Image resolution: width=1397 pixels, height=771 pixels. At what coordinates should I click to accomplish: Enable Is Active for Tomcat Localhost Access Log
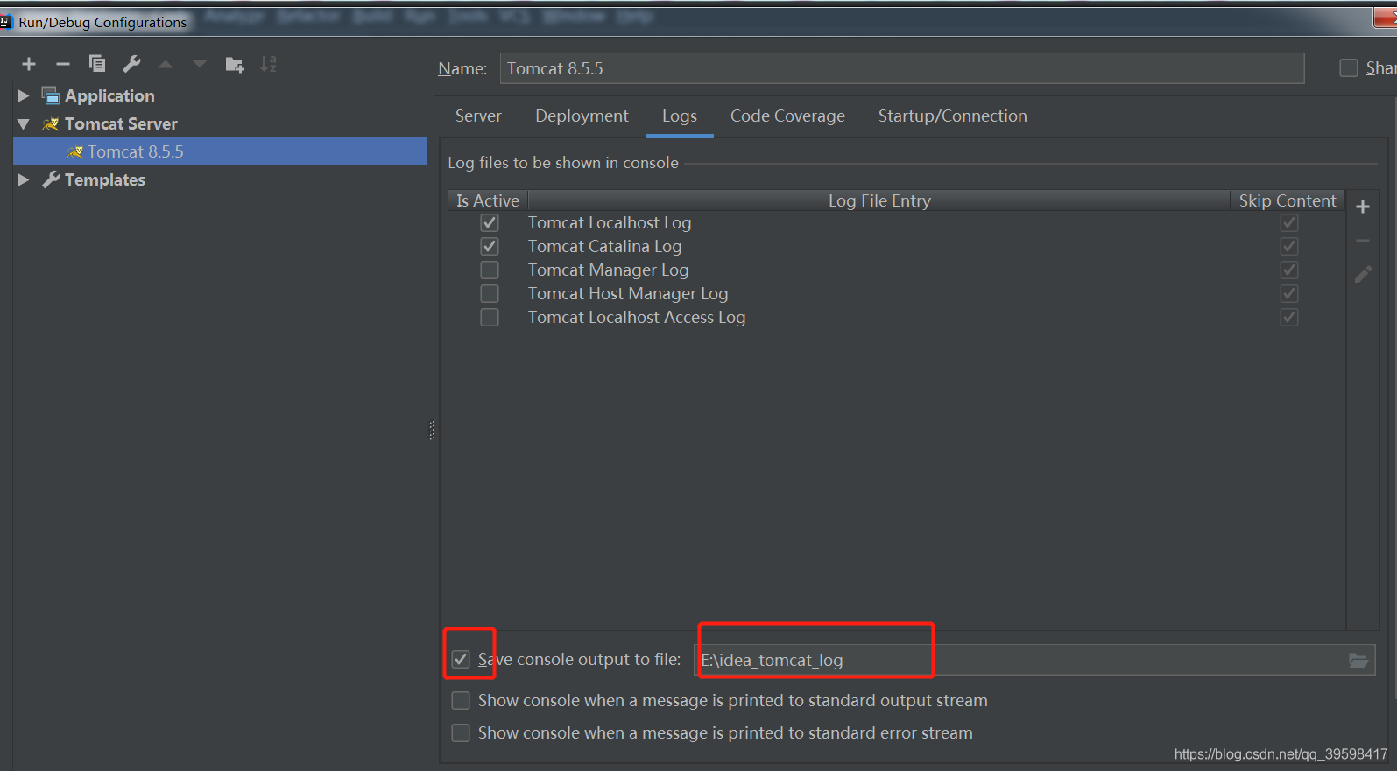point(490,317)
